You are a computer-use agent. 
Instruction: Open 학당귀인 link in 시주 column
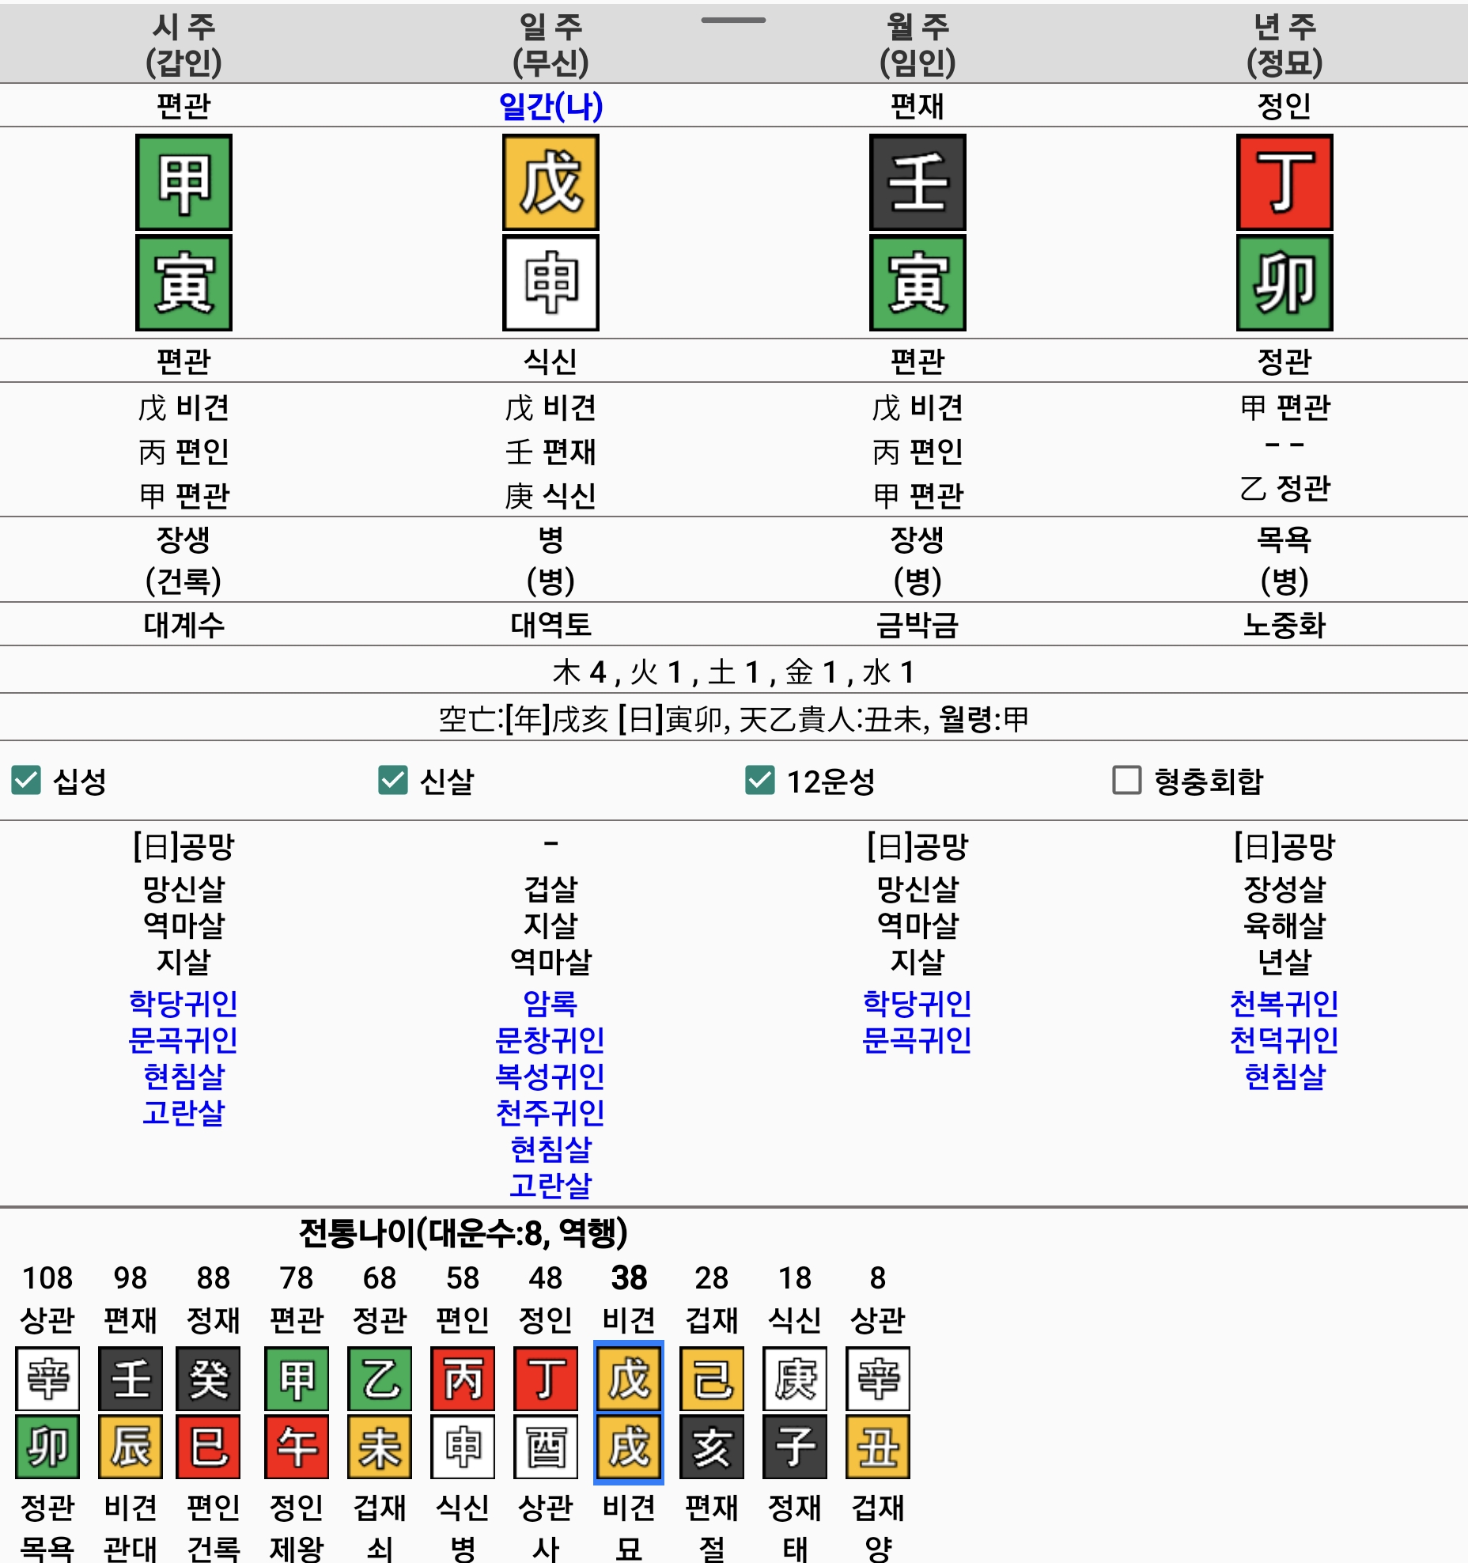pos(183,1003)
